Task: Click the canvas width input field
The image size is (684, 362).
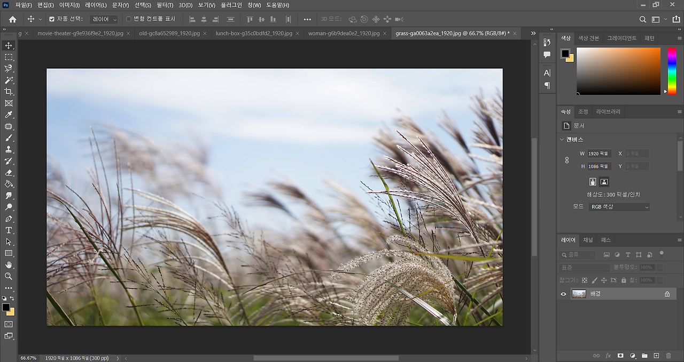Action: 598,154
